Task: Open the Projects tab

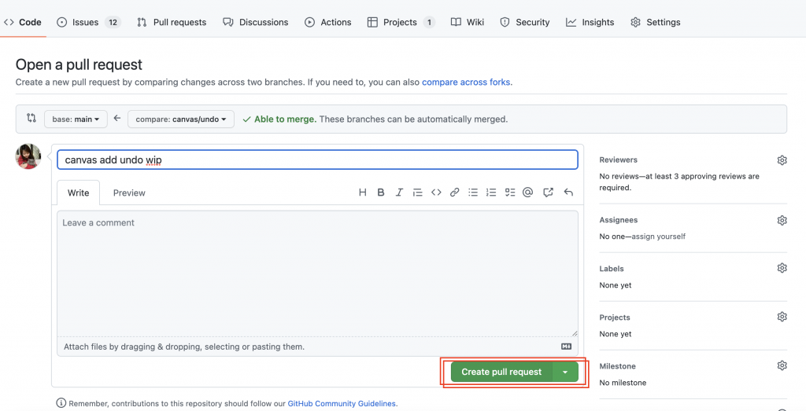Action: point(401,22)
